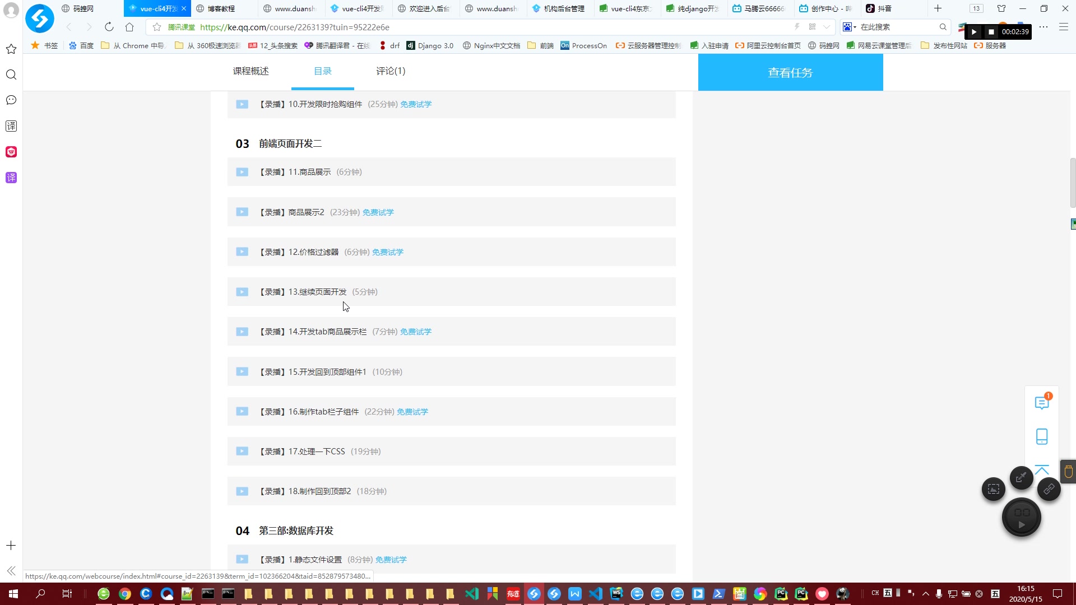Go to the browser home page

pyautogui.click(x=129, y=27)
